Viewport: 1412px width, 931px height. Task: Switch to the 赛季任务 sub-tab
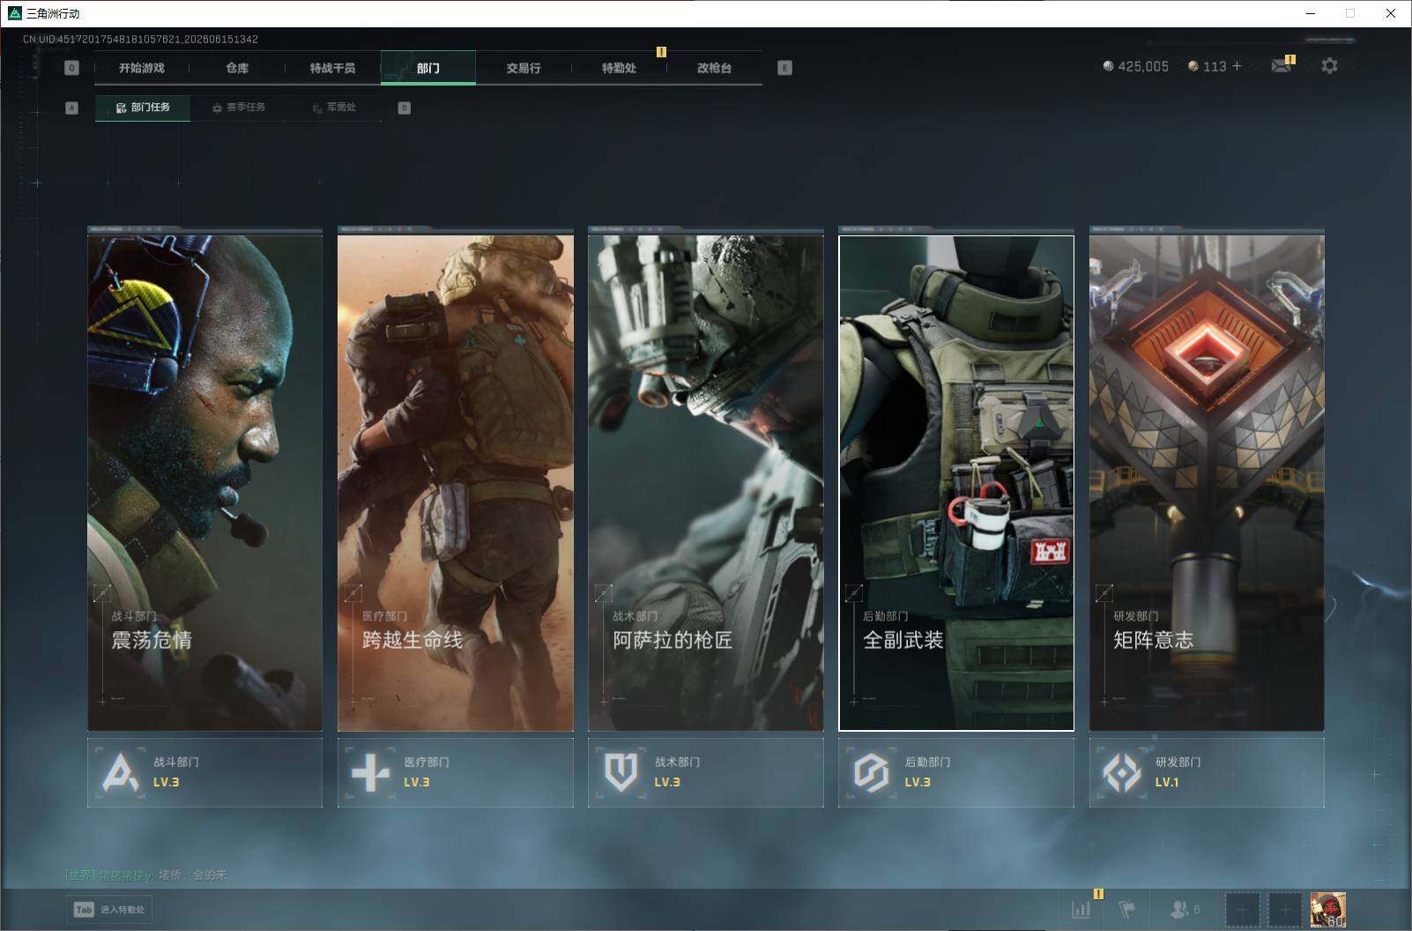[x=239, y=108]
